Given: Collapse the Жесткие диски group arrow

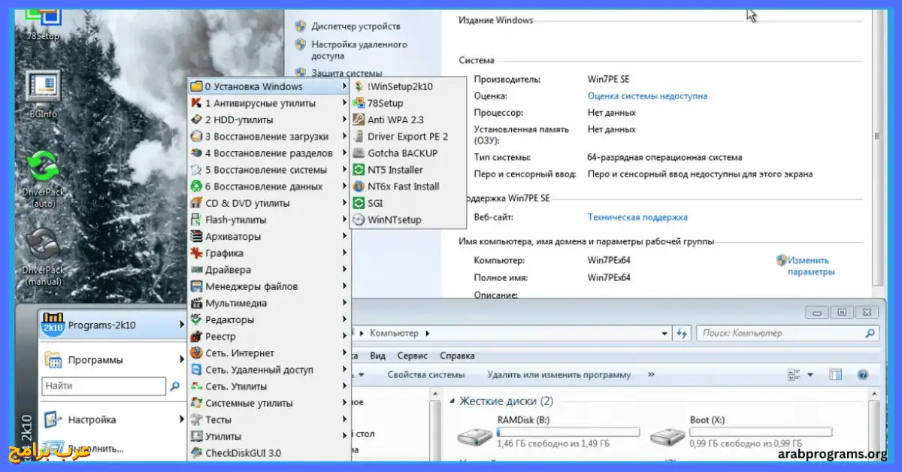Looking at the screenshot, I should point(453,401).
